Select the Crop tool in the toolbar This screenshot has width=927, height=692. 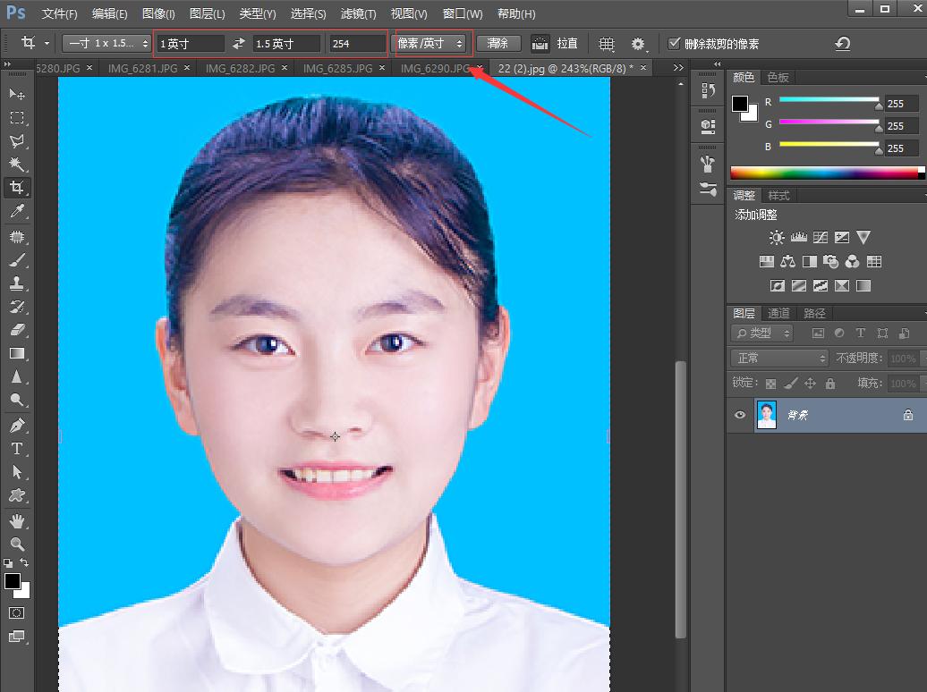pyautogui.click(x=18, y=188)
